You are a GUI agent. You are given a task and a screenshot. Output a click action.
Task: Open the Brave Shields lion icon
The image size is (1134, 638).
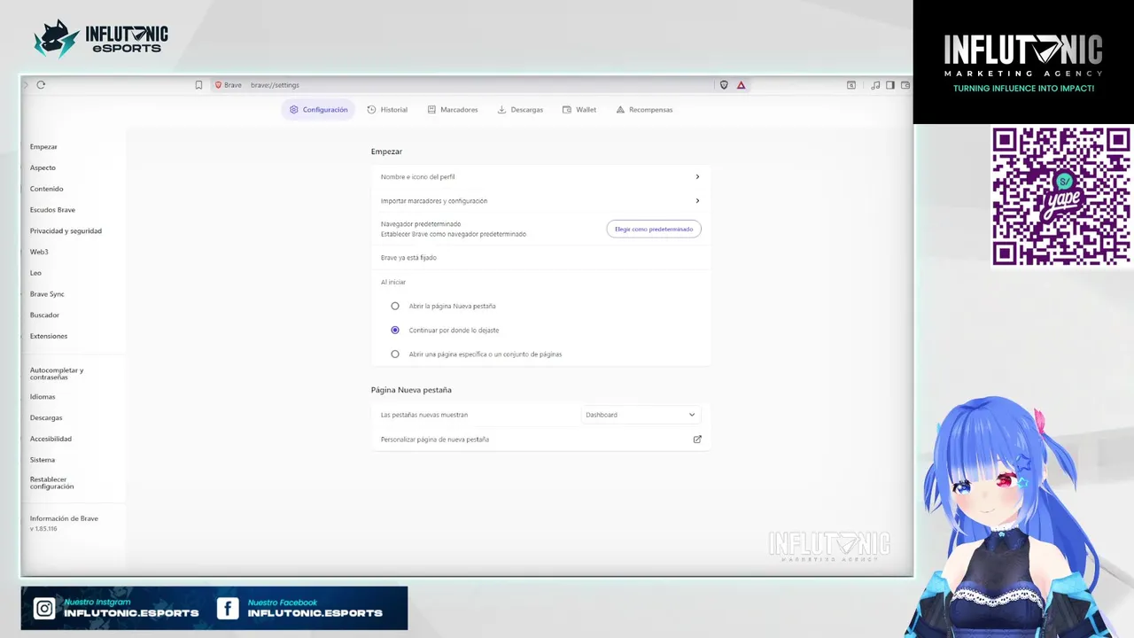point(724,85)
